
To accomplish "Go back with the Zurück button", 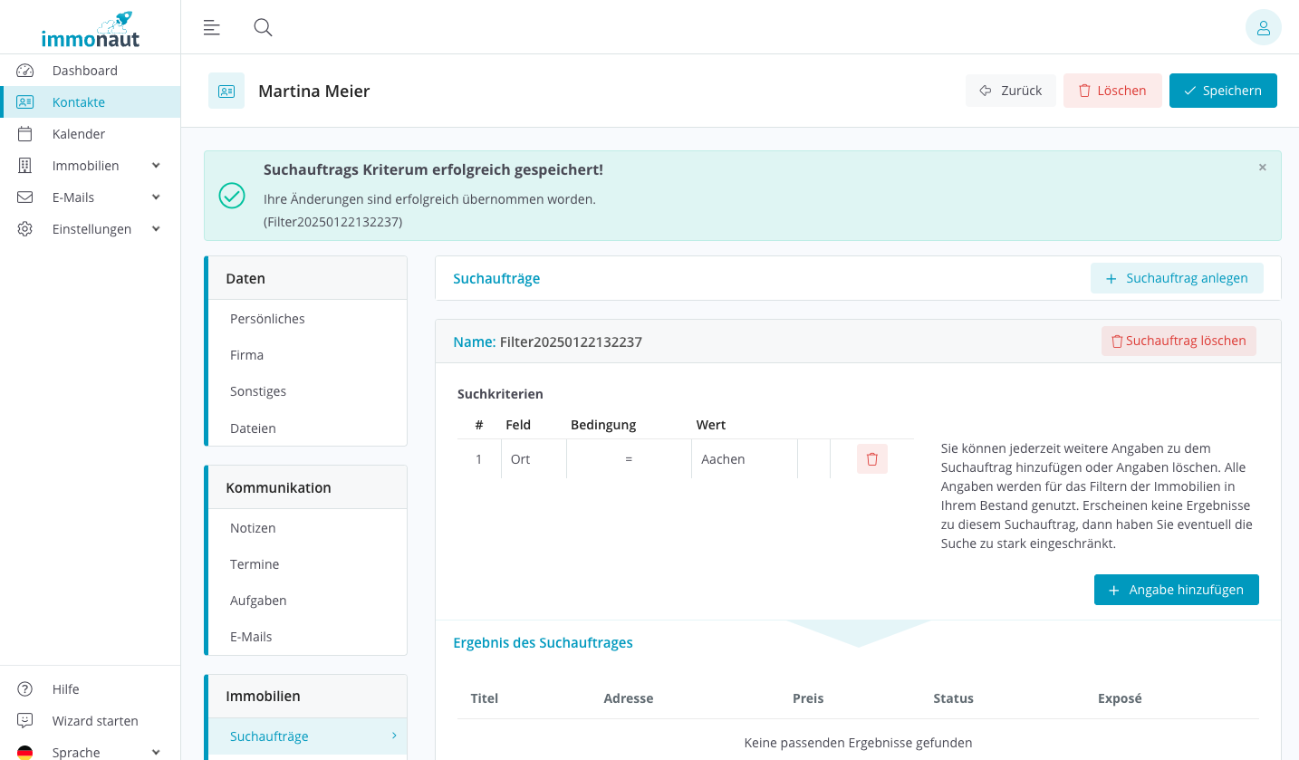I will pos(1010,91).
